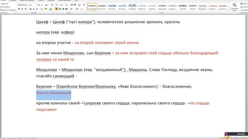
Task: Click the red text 'подскажет'
Action: tap(46, 109)
